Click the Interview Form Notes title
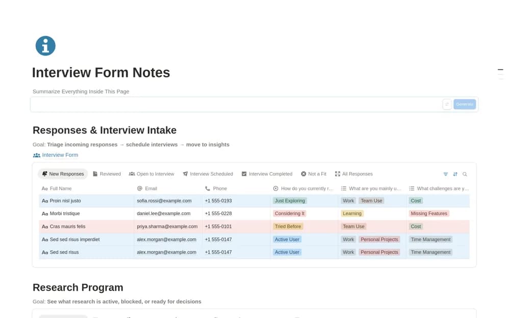Image resolution: width=510 pixels, height=318 pixels. (101, 72)
